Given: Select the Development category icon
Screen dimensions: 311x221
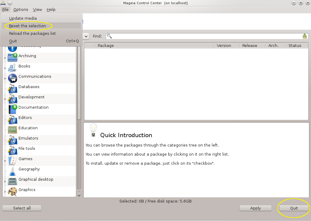Looking at the screenshot, I should tap(12, 99).
